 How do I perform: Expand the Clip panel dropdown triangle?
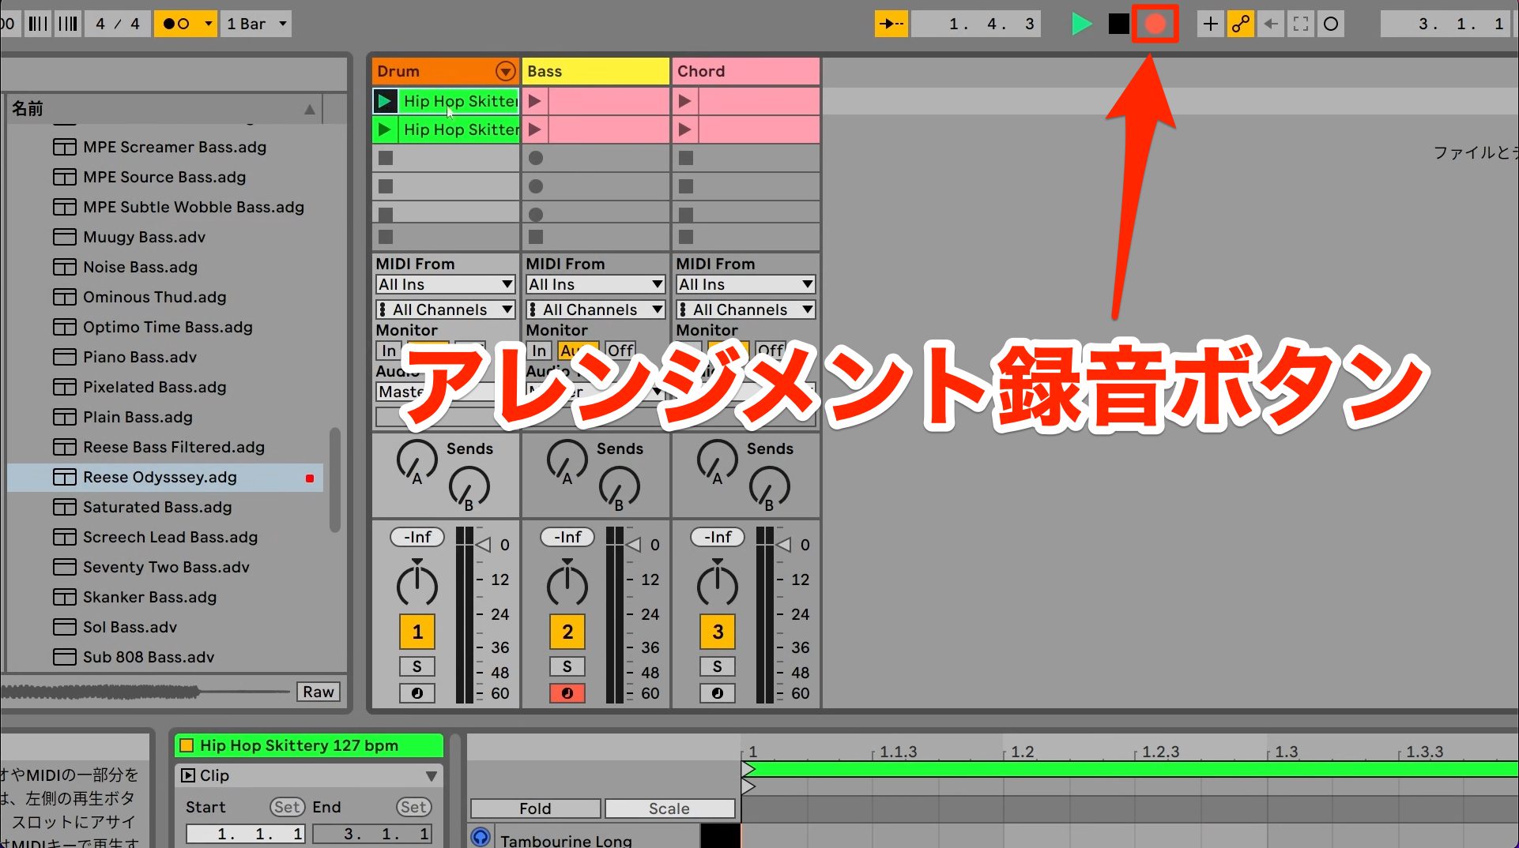[432, 776]
